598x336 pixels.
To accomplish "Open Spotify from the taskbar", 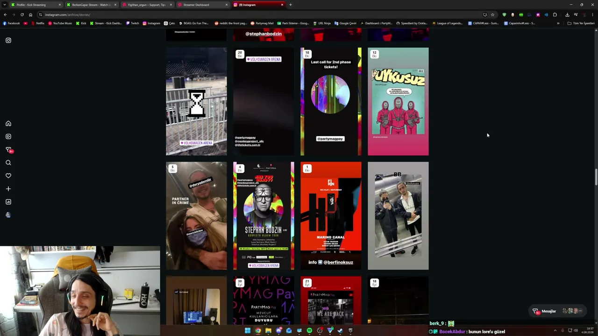I will coord(309,331).
